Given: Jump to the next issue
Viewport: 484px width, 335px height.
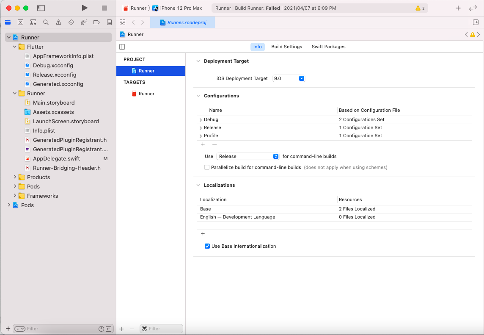Looking at the screenshot, I should [479, 34].
